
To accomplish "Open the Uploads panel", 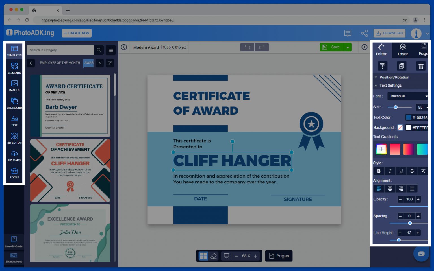I will pyautogui.click(x=14, y=156).
